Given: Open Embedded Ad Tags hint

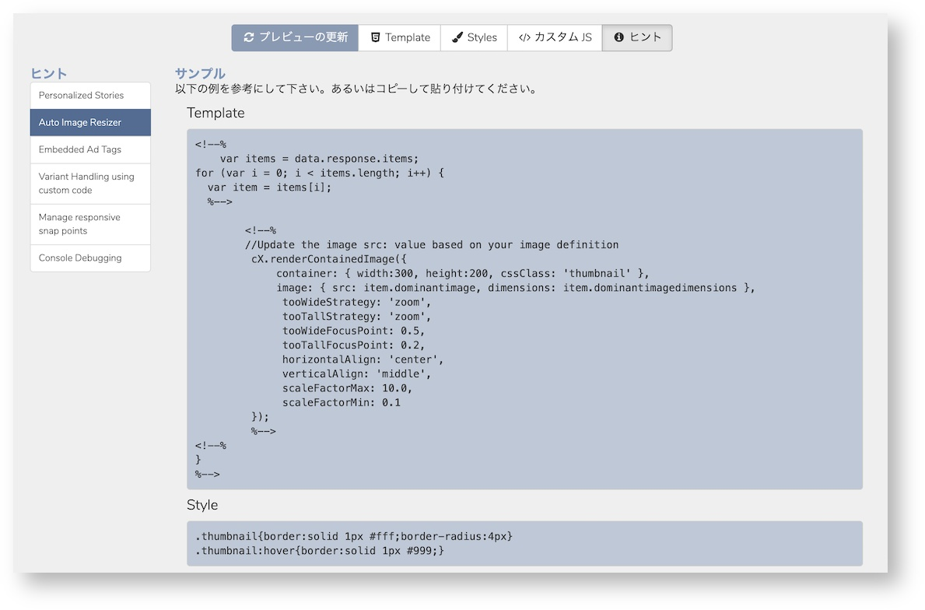Looking at the screenshot, I should [90, 150].
